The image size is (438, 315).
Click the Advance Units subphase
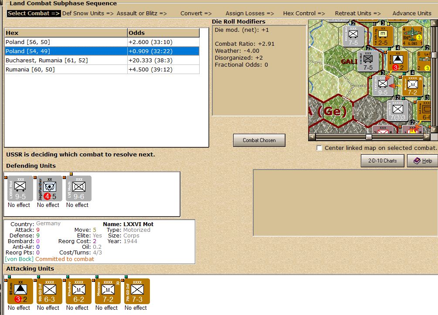(x=412, y=13)
